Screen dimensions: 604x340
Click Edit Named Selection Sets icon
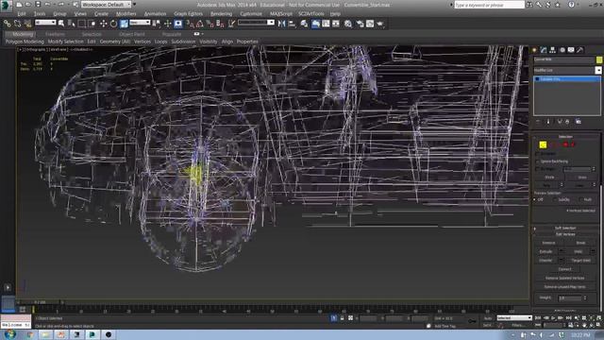[x=231, y=24]
